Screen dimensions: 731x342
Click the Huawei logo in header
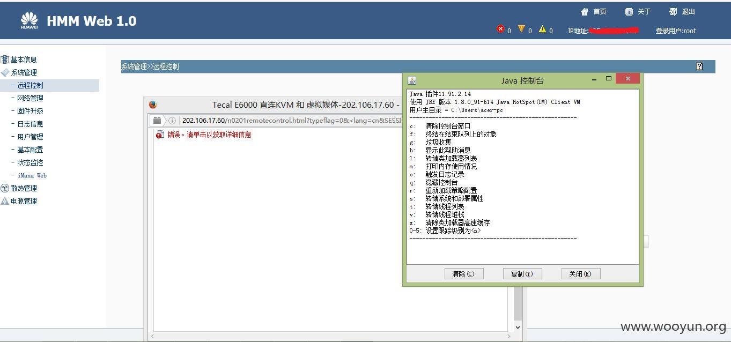click(29, 21)
